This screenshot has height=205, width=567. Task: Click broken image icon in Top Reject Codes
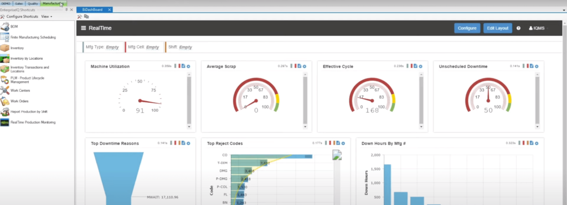point(337,155)
